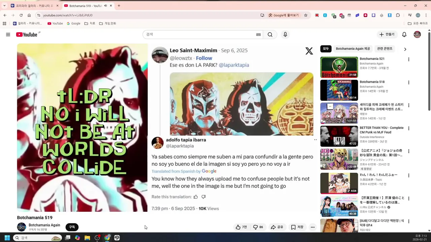Screen dimensions: 431x242
Task: Open わん！わん！わんだふぉー video title
Action: [x=378, y=175]
